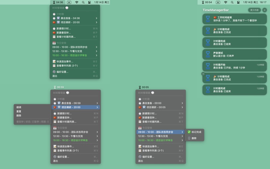Open 查看事件列表 (3个) in the 06:59 menu
270x169 pixels.
click(x=76, y=150)
